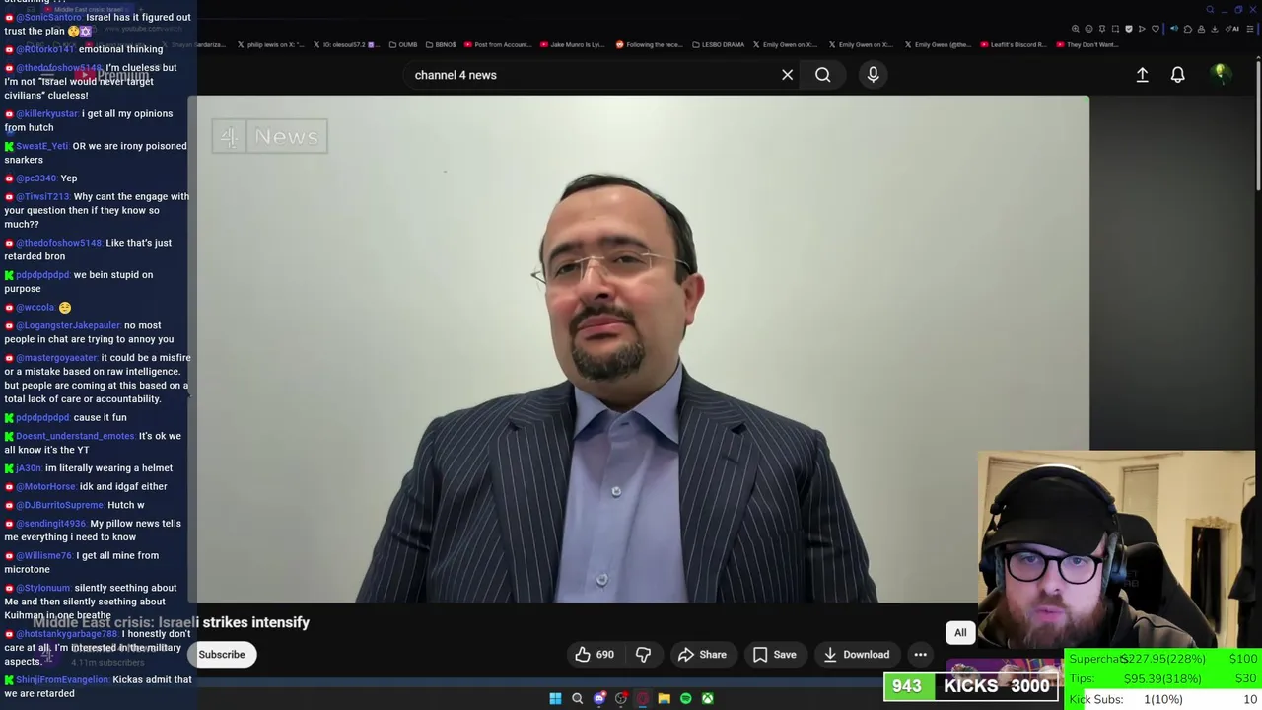Open the Xbox app from the taskbar
This screenshot has height=710, width=1262.
point(707,698)
